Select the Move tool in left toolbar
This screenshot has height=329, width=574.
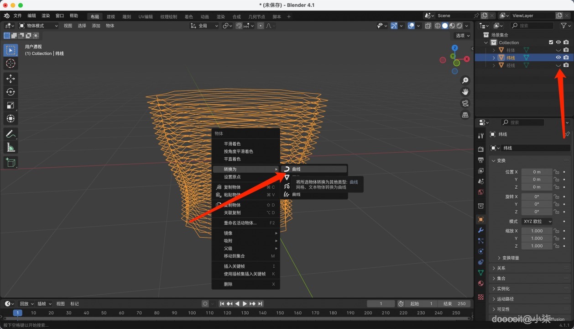tap(11, 79)
